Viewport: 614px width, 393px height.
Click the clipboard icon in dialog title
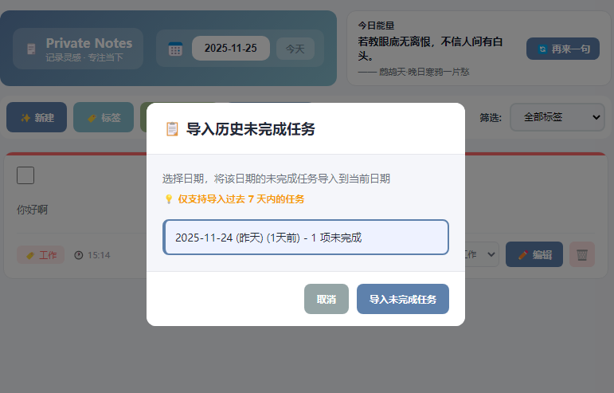coord(172,129)
